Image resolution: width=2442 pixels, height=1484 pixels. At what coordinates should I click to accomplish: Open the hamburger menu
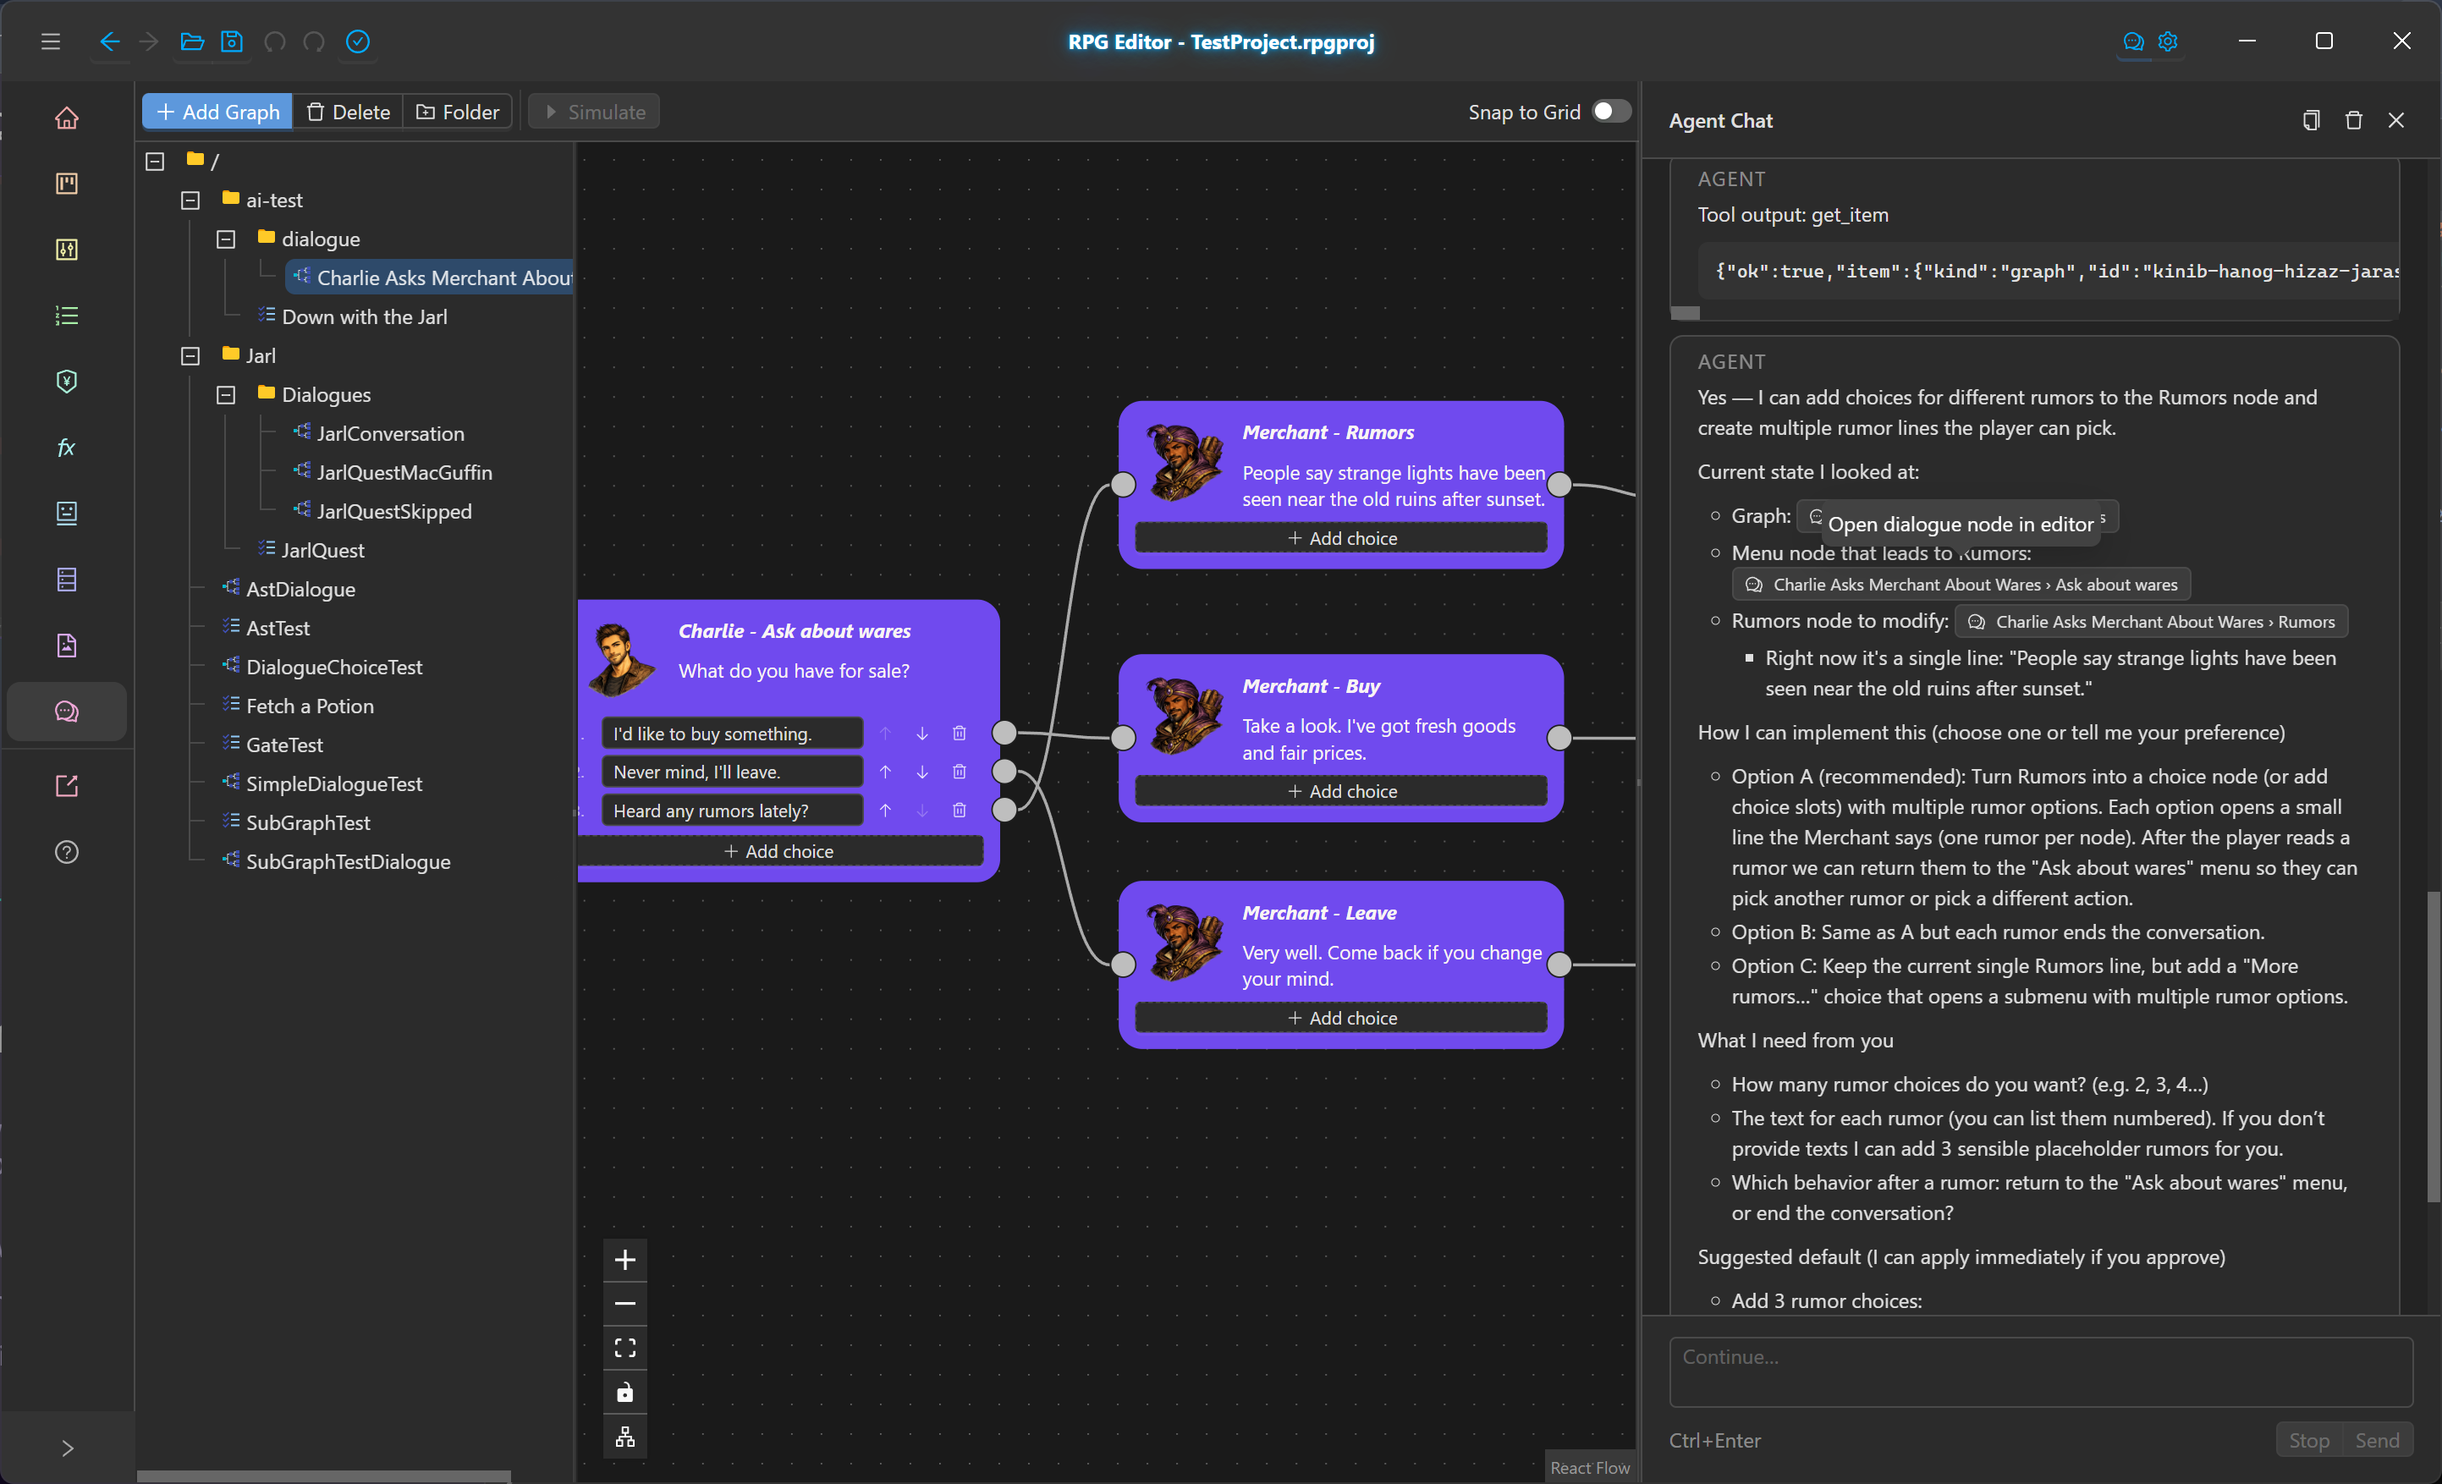tap(51, 41)
